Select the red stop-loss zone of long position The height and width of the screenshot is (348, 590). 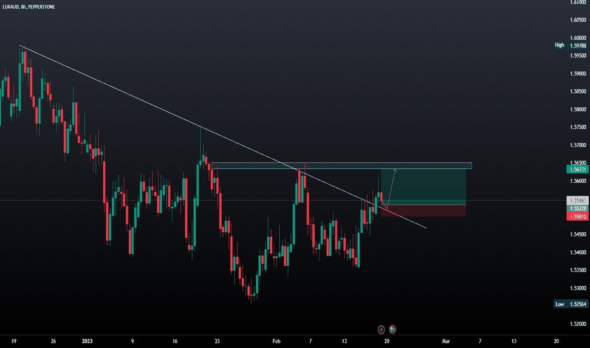pyautogui.click(x=424, y=211)
